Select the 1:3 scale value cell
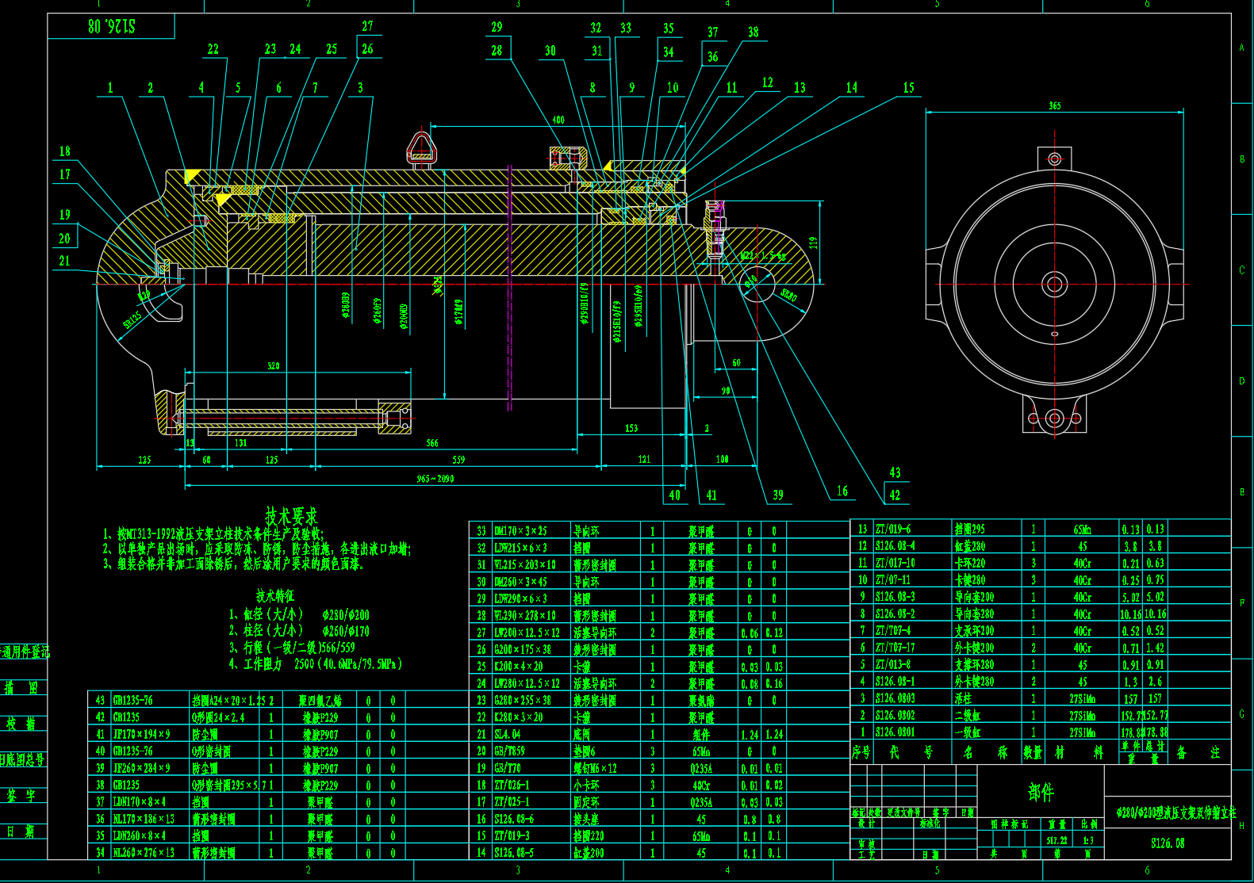The height and width of the screenshot is (883, 1254). click(1087, 840)
